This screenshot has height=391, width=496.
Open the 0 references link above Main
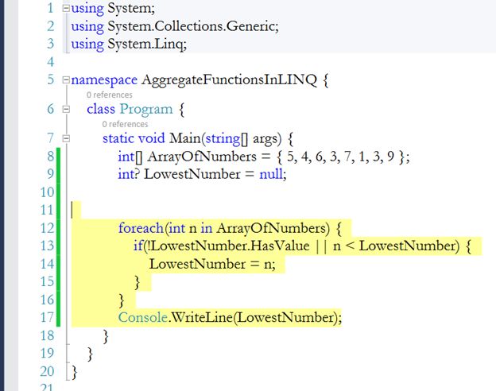pos(125,124)
